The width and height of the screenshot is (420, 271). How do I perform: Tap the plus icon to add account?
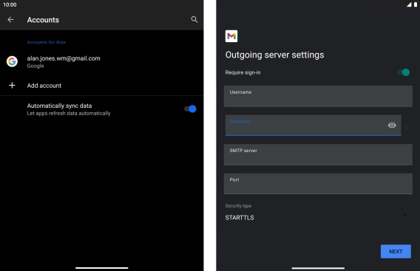click(x=12, y=86)
